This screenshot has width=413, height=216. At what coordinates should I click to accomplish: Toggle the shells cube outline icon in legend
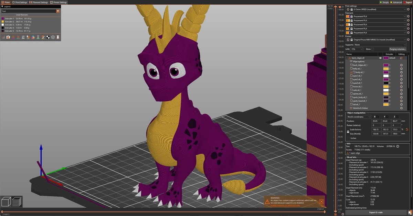(x=53, y=37)
